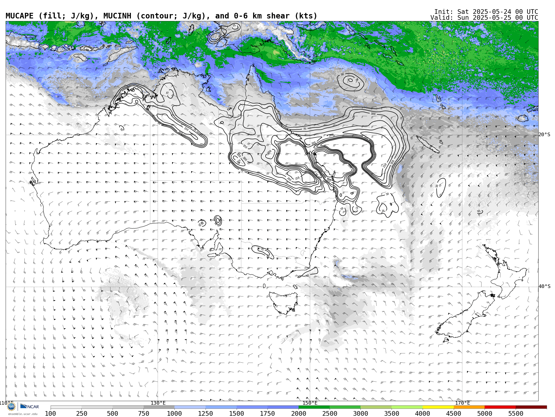Click the colorbar label 2000
The height and width of the screenshot is (417, 555).
pyautogui.click(x=299, y=414)
